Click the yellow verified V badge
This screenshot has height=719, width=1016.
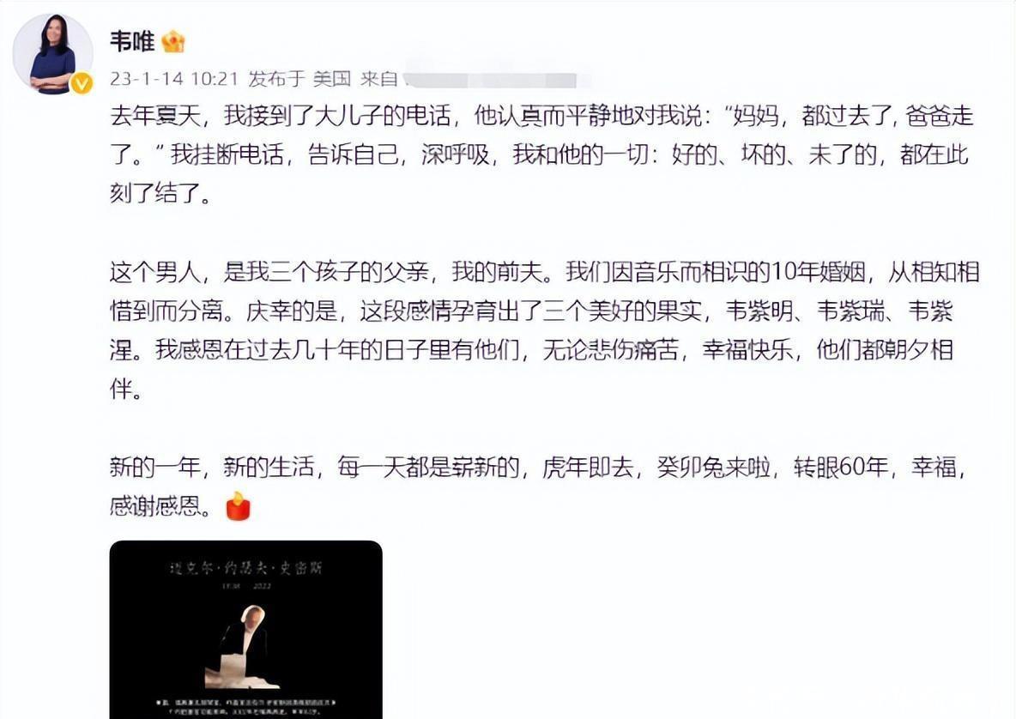pyautogui.click(x=82, y=83)
